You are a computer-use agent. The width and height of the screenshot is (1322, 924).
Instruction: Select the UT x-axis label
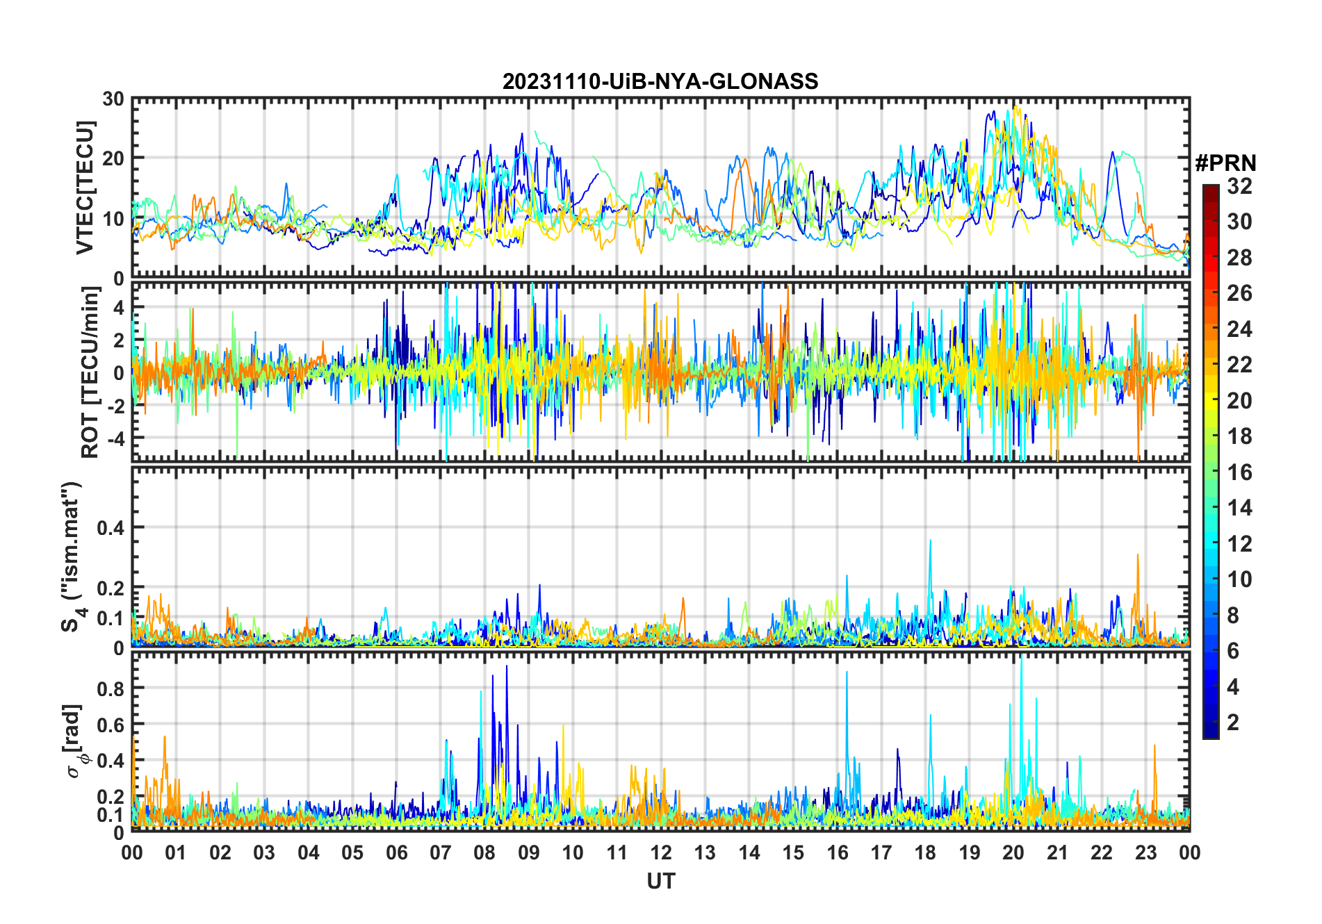[661, 881]
